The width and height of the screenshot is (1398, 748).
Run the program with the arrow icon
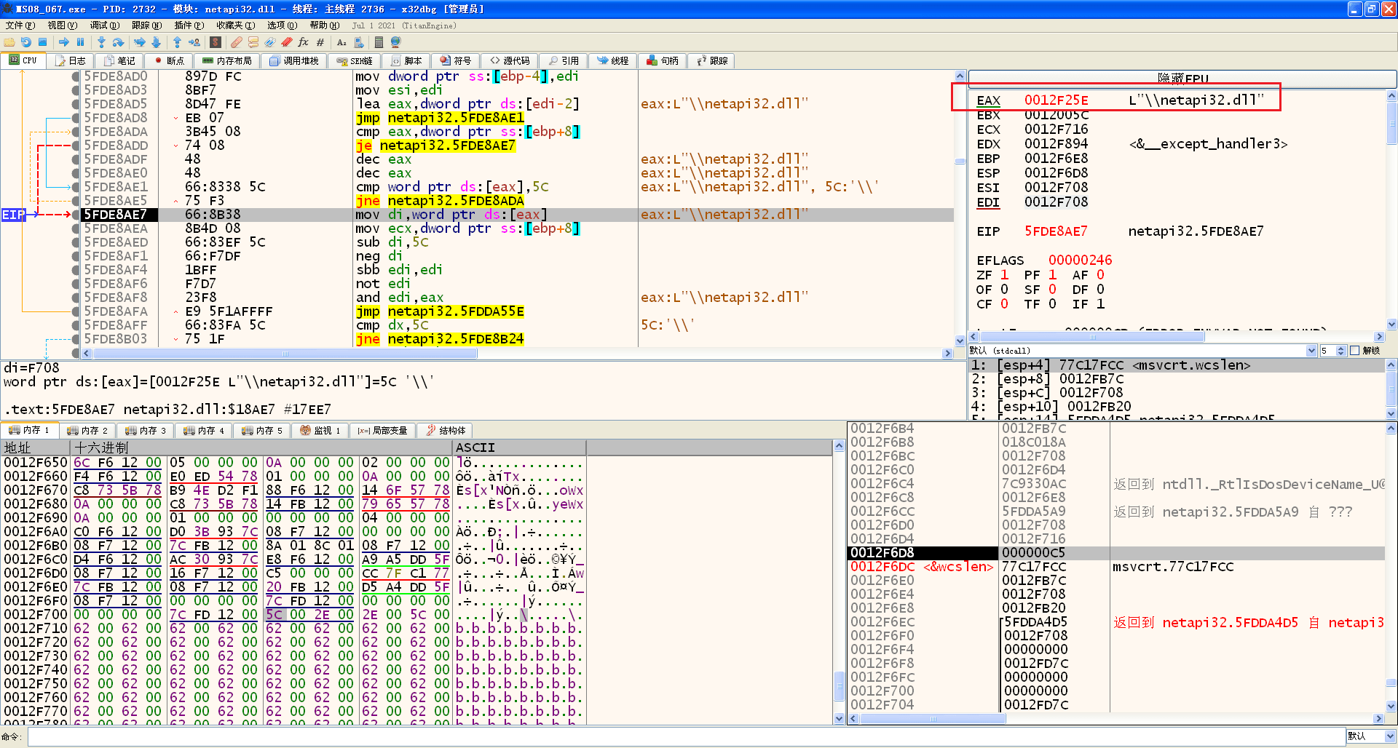click(64, 42)
